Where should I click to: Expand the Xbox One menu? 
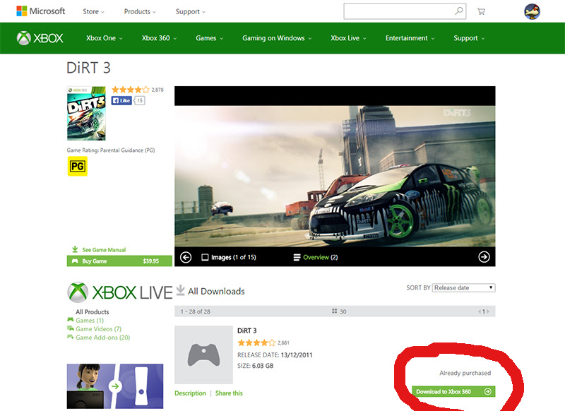pos(104,38)
